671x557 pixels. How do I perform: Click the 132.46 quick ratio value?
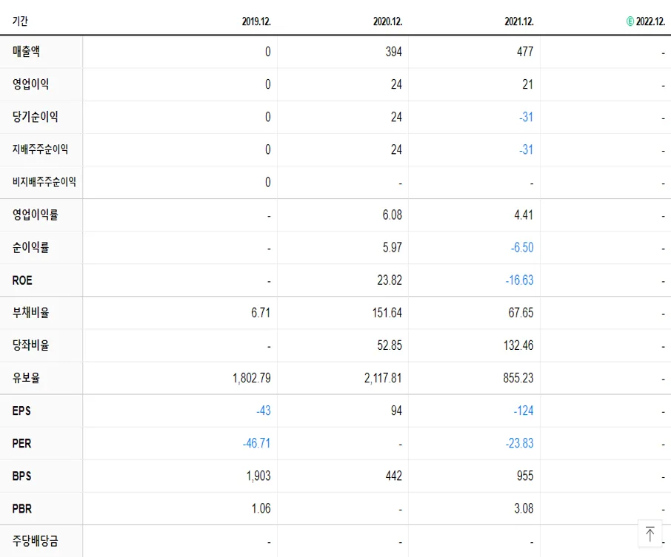coord(518,345)
